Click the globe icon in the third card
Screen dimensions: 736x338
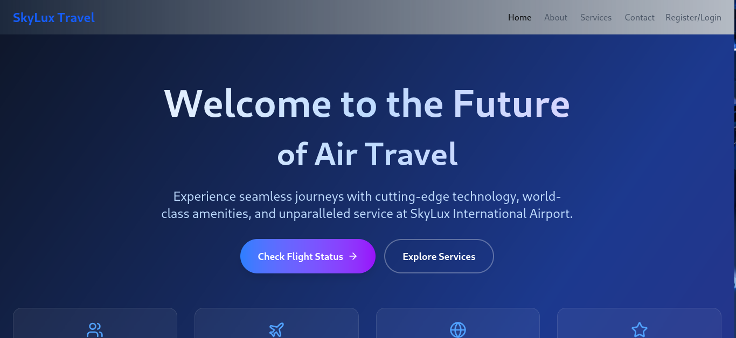click(x=458, y=330)
